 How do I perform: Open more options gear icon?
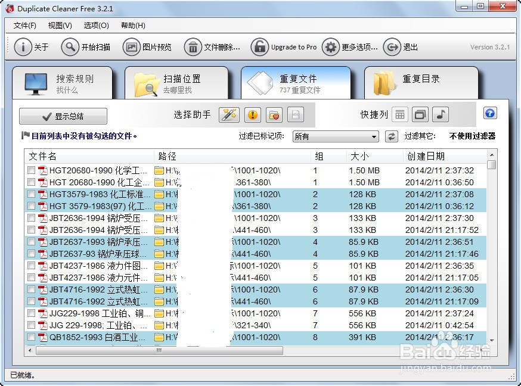click(331, 47)
